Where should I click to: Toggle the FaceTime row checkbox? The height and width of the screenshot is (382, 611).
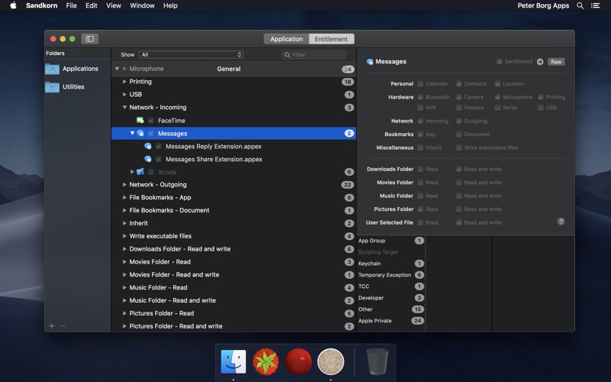[150, 121]
